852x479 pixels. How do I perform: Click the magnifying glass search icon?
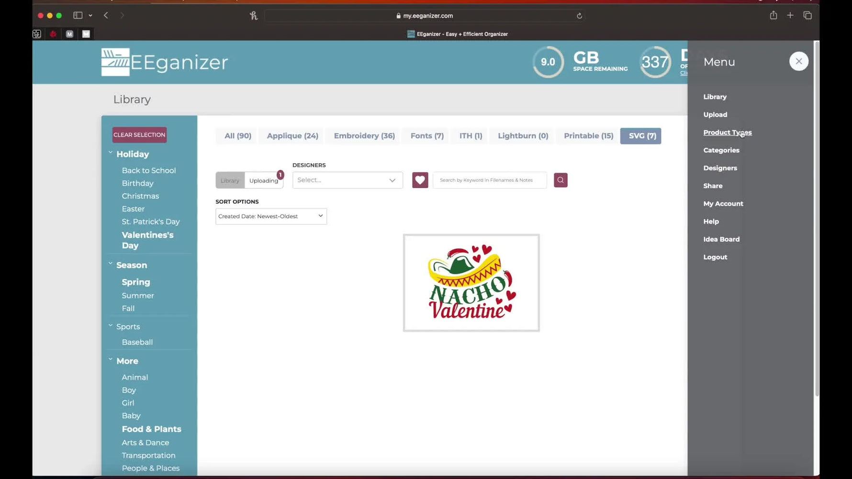tap(560, 180)
